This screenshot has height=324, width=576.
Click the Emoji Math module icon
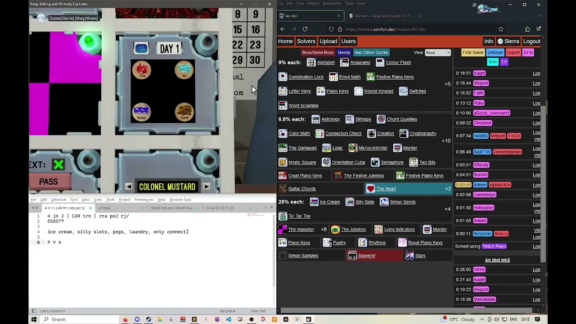pyautogui.click(x=333, y=77)
